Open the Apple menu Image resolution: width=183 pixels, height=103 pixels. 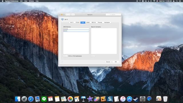pos(3,1)
